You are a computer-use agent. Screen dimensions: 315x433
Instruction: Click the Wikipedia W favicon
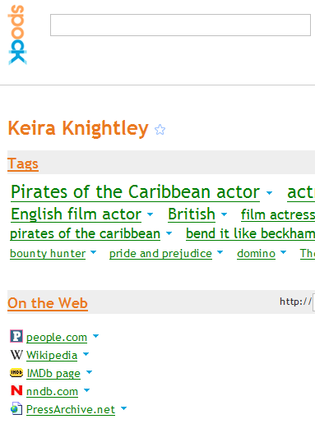[16, 355]
